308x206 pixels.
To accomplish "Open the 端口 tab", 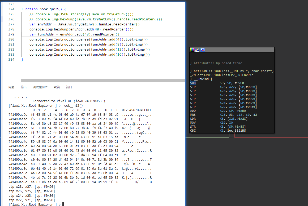I will [69, 87].
